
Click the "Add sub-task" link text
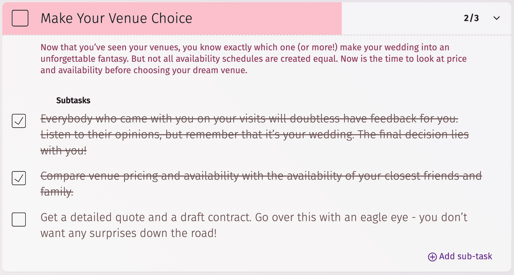(466, 257)
